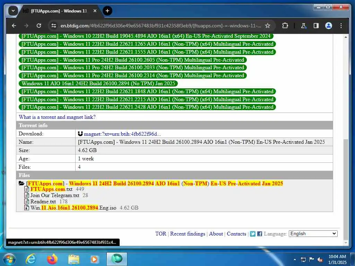This screenshot has height=266, width=355.
Task: Bookmark this page with the star icon
Action: (x=268, y=26)
